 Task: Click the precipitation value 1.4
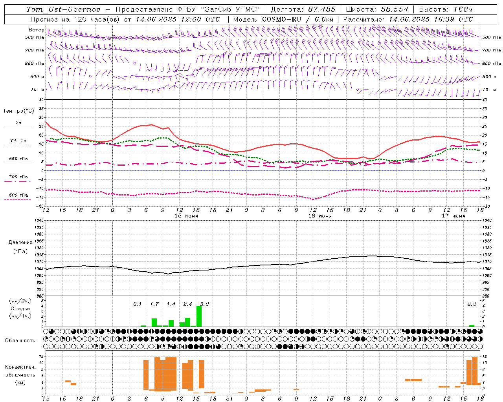click(171, 304)
